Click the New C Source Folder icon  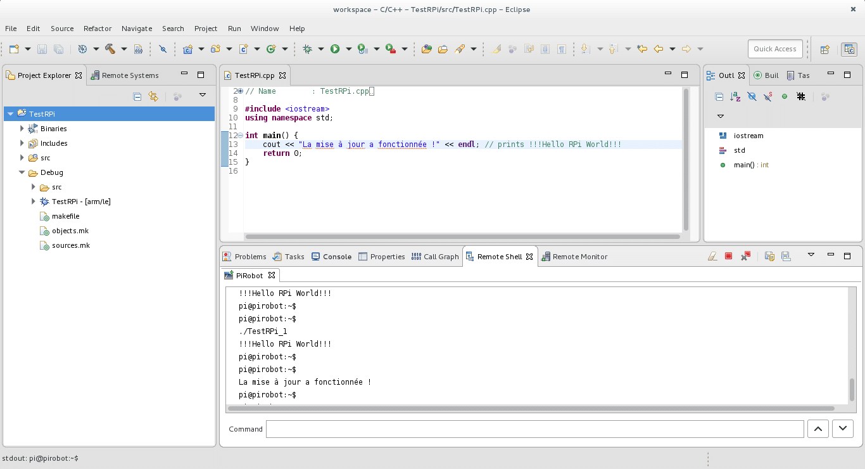(215, 49)
